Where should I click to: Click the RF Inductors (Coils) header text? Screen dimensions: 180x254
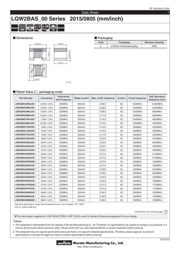tap(160, 8)
